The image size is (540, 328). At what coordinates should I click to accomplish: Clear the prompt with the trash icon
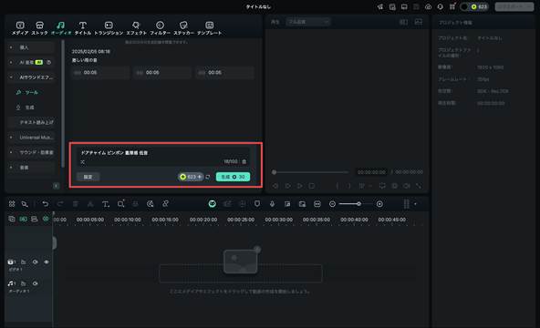click(x=244, y=161)
